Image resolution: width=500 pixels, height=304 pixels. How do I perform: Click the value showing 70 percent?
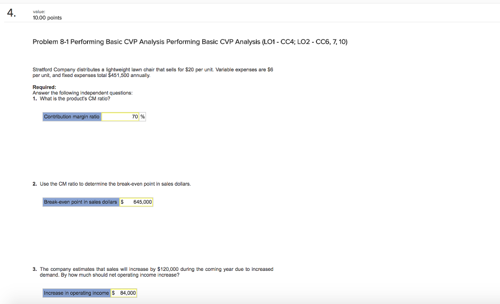tap(133, 116)
